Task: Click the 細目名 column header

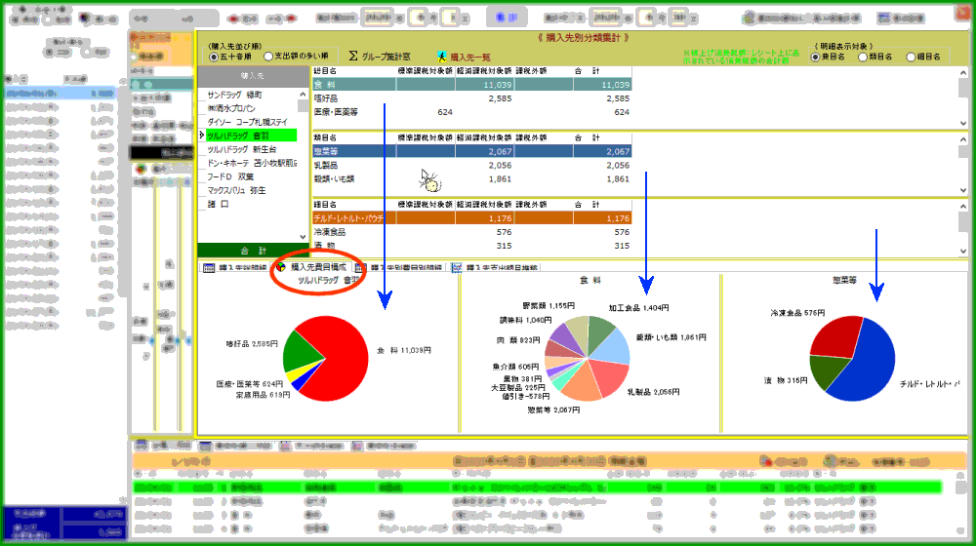Action: 353,204
